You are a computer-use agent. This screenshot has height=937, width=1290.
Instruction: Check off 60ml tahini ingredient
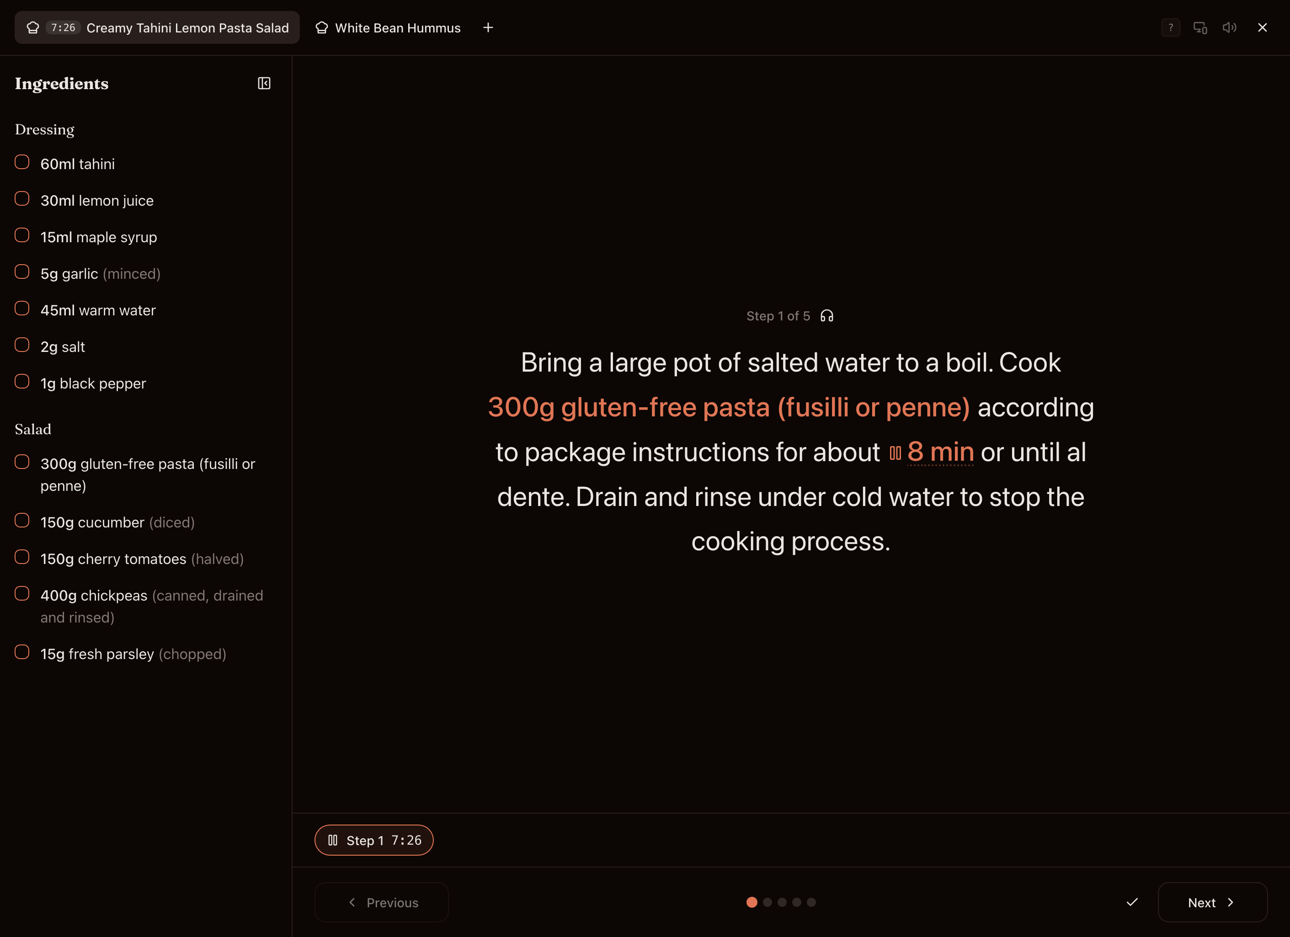[22, 162]
